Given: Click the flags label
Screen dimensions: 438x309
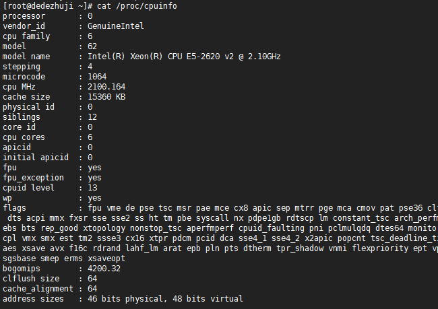Looking at the screenshot, I should tap(14, 207).
